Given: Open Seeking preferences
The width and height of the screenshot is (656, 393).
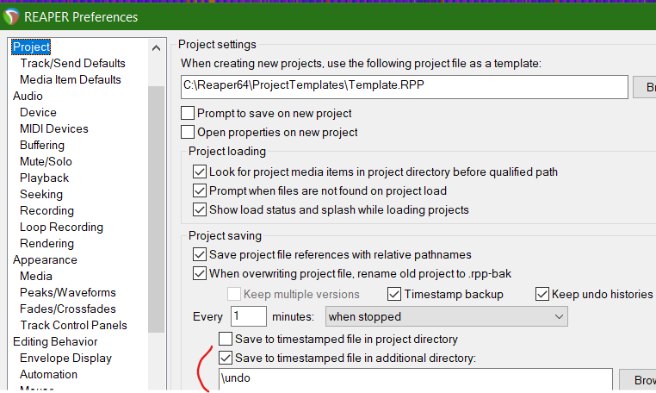Looking at the screenshot, I should 41,194.
